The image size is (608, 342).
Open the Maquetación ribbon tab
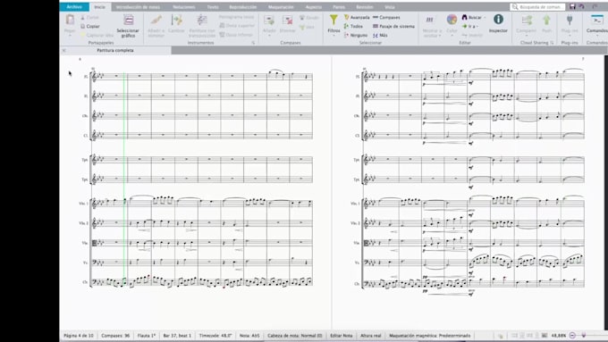click(x=281, y=7)
